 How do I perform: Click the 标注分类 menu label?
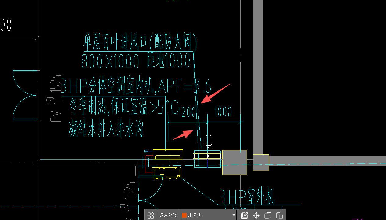(x=167, y=215)
